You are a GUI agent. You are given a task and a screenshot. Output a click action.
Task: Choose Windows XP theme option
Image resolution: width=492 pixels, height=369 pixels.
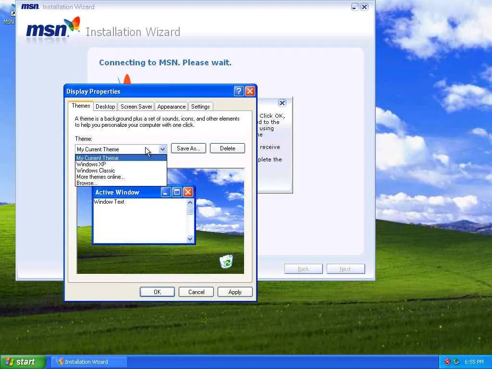(121, 164)
